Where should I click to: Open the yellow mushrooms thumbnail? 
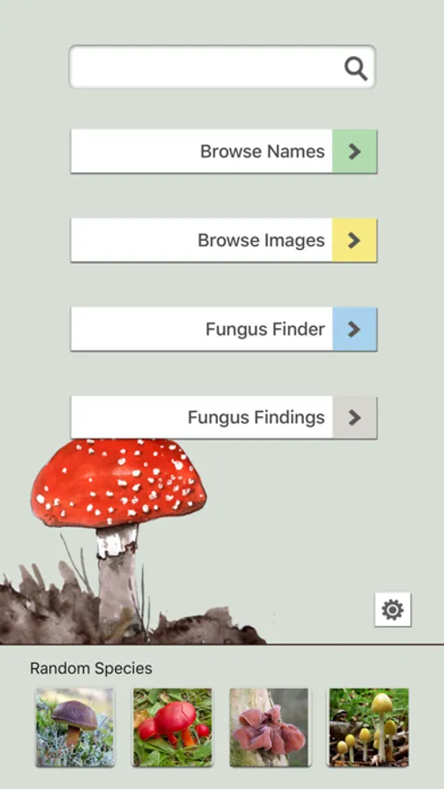click(369, 728)
